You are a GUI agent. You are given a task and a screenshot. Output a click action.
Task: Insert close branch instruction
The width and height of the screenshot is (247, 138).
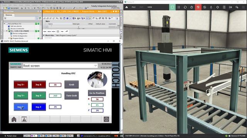pos(66,31)
